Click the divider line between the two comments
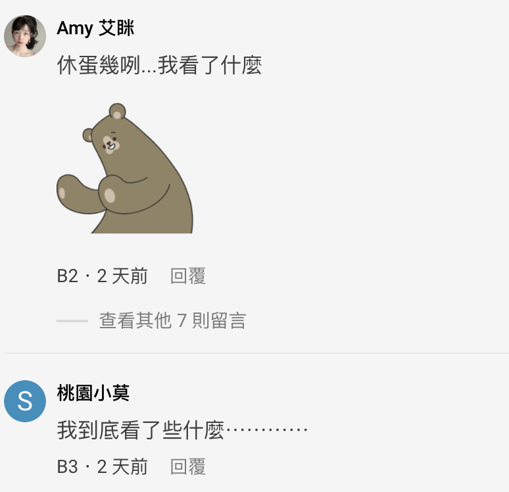Screen dimensions: 509x492 point(256,353)
